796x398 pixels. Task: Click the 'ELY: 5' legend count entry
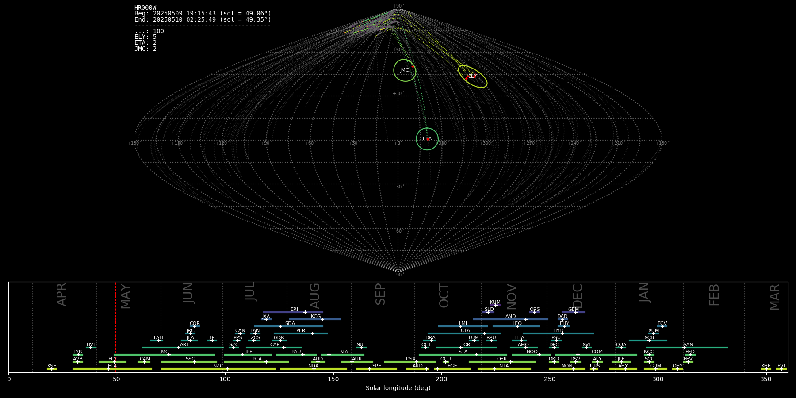point(145,37)
